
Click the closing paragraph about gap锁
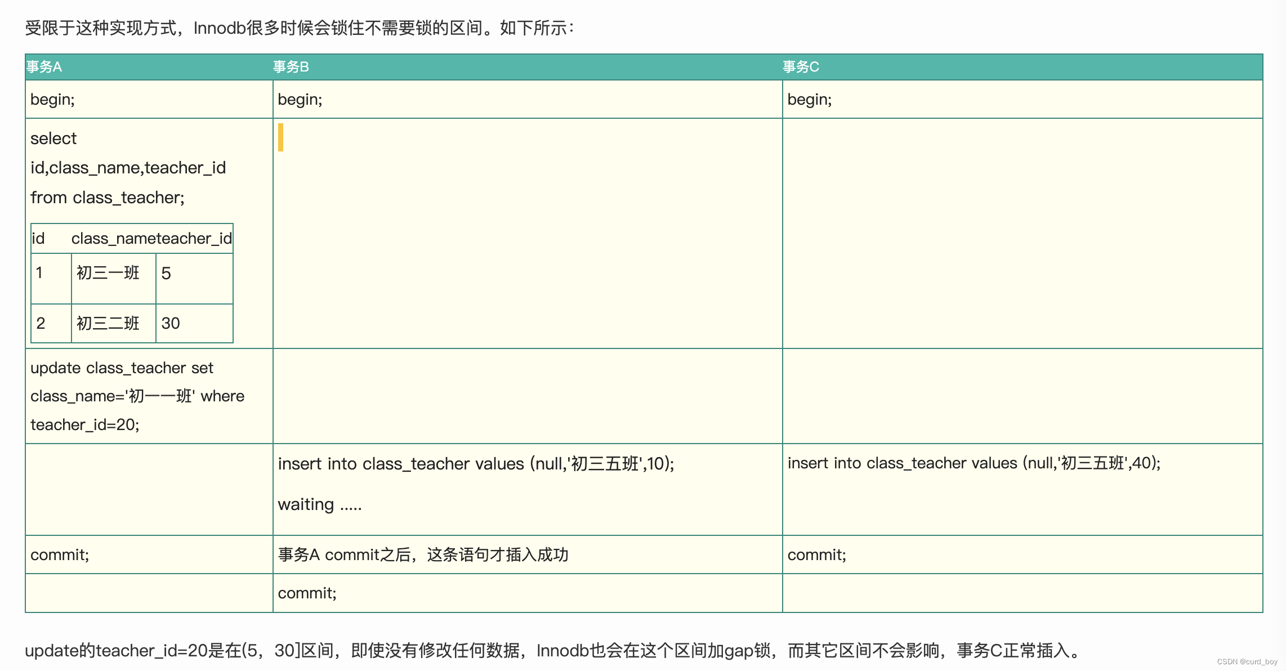[553, 651]
